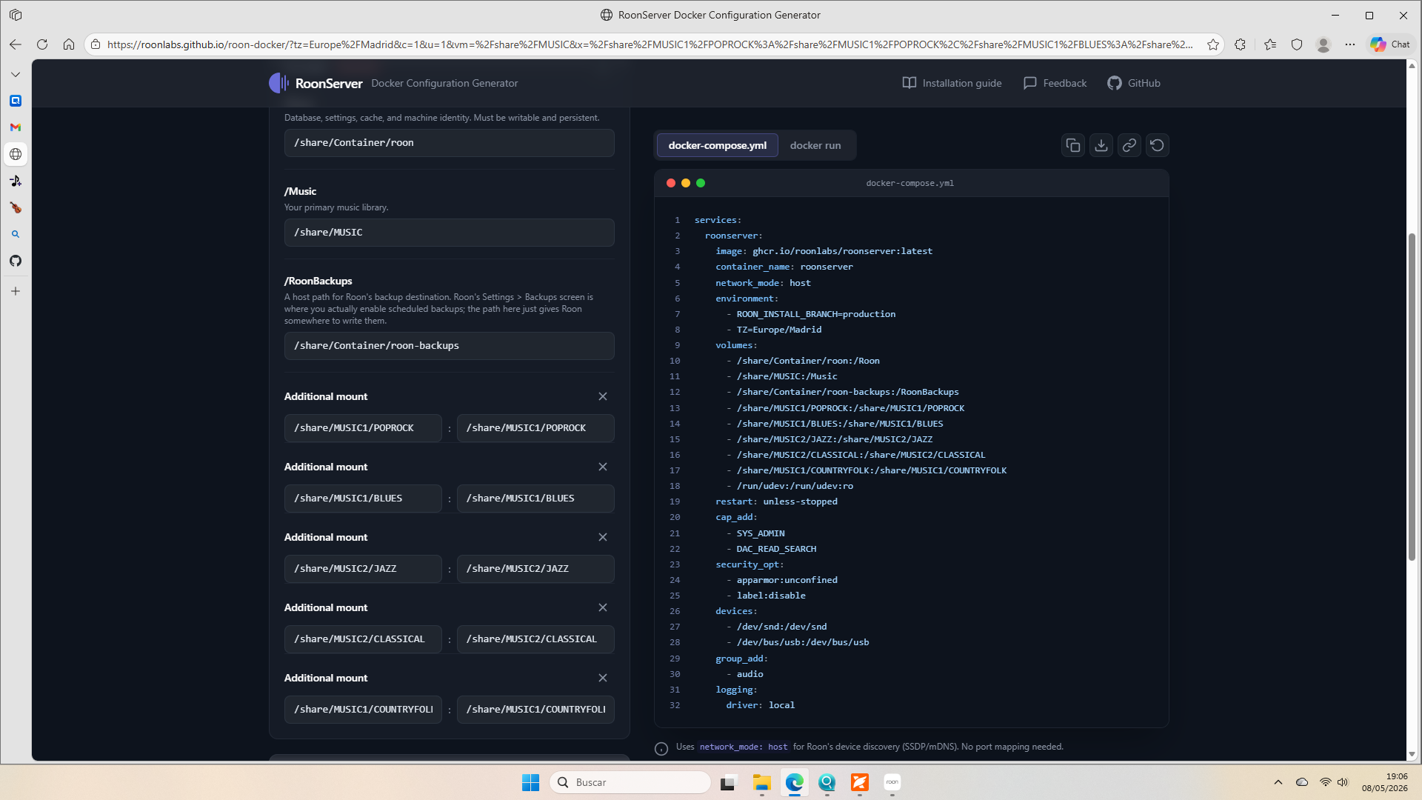The width and height of the screenshot is (1422, 800).
Task: Remove the JAZZ additional mount
Action: pos(603,537)
